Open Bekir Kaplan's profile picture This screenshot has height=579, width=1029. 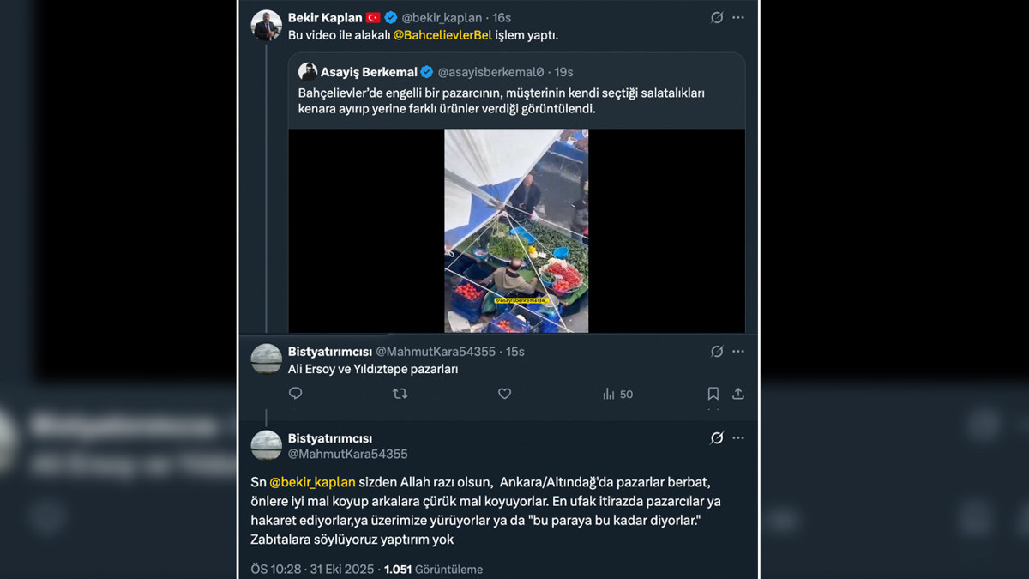click(x=266, y=26)
